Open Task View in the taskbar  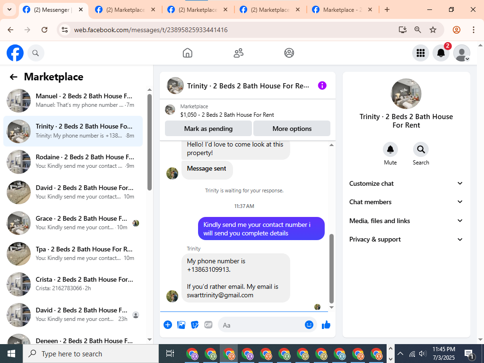pyautogui.click(x=170, y=354)
